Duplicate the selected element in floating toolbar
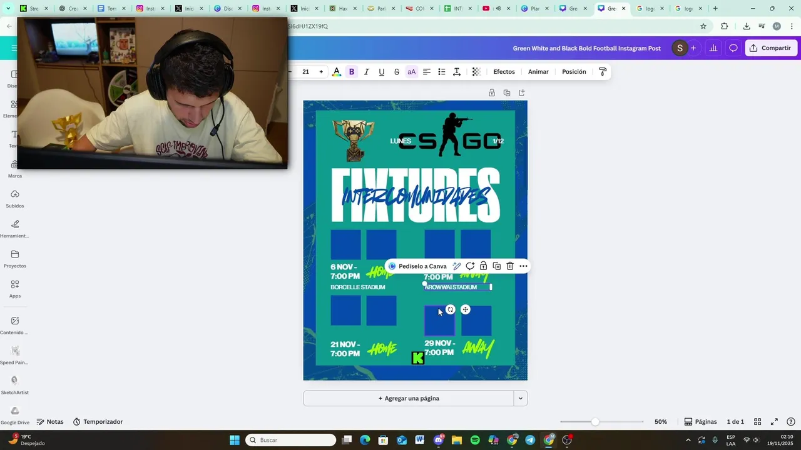 496,266
